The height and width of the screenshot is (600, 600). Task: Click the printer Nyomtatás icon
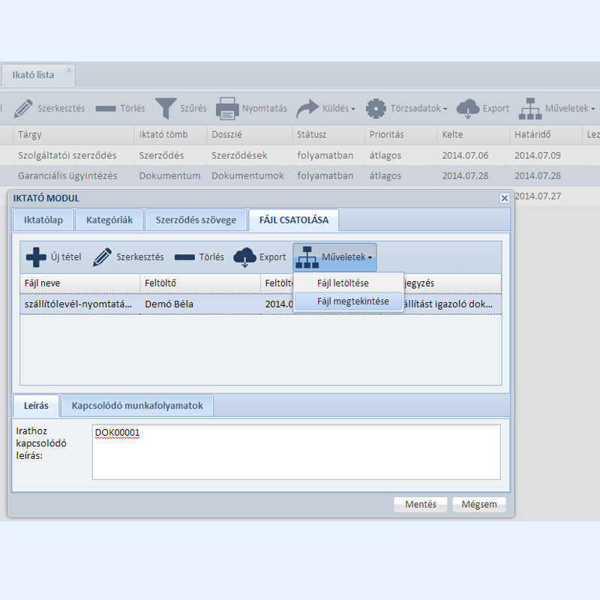[227, 108]
